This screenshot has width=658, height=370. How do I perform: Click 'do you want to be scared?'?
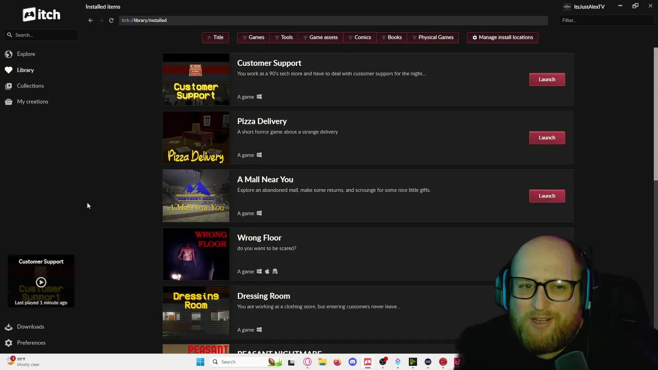[266, 249]
